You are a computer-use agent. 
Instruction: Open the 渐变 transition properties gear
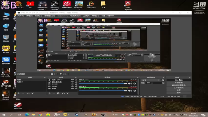(163, 80)
